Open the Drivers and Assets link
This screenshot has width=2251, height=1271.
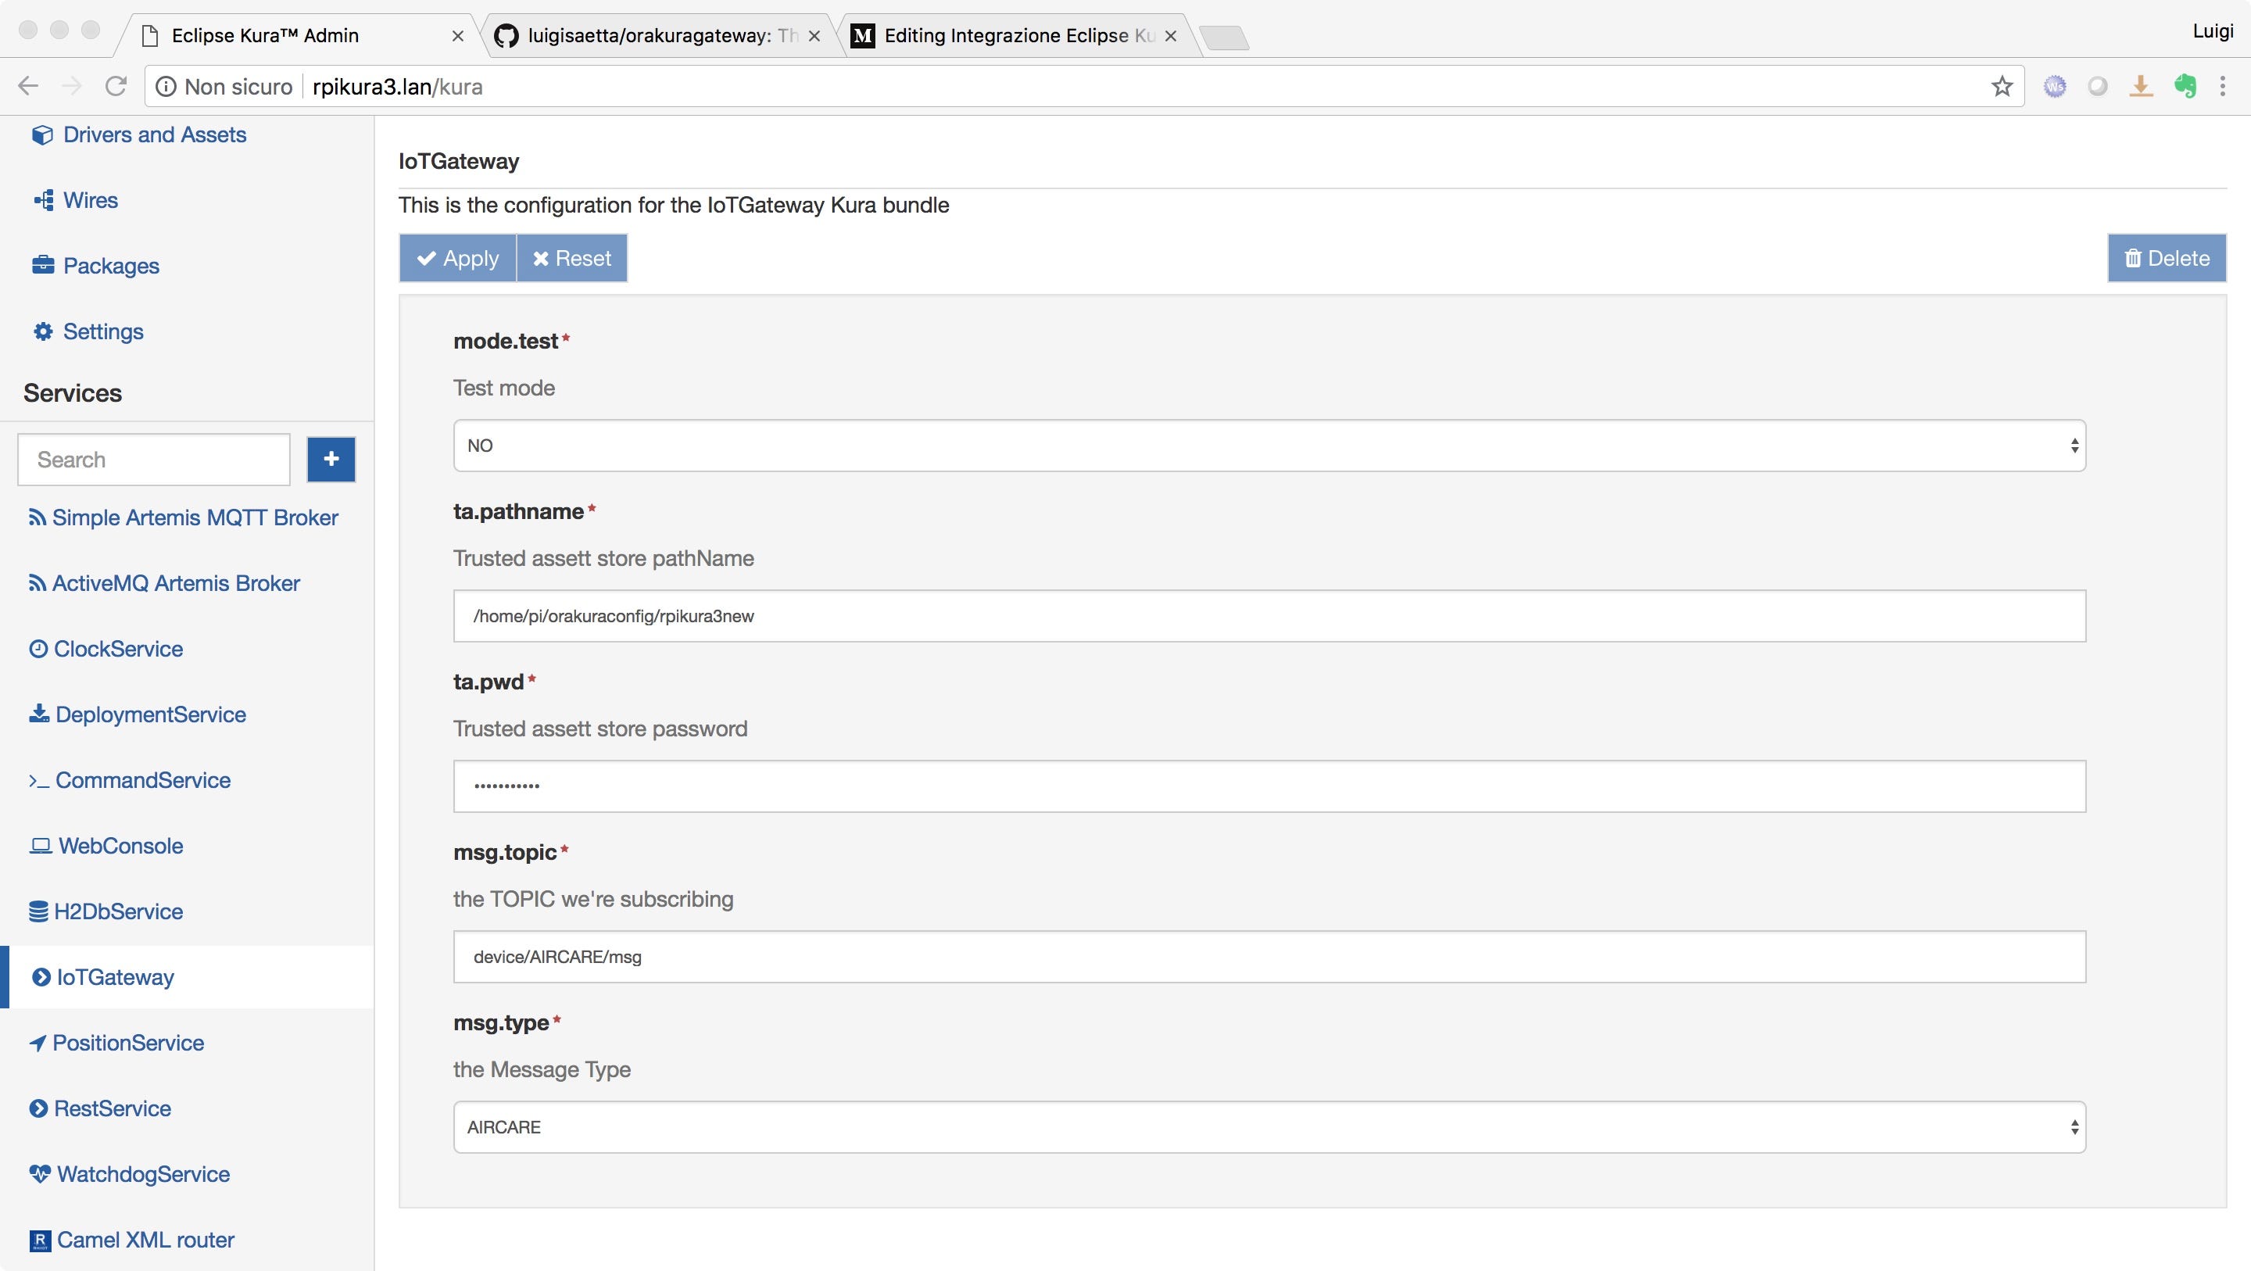(155, 134)
